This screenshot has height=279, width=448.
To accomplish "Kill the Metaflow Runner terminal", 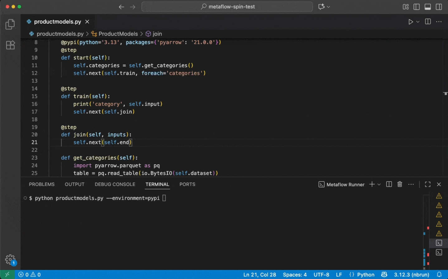I will coord(400,184).
